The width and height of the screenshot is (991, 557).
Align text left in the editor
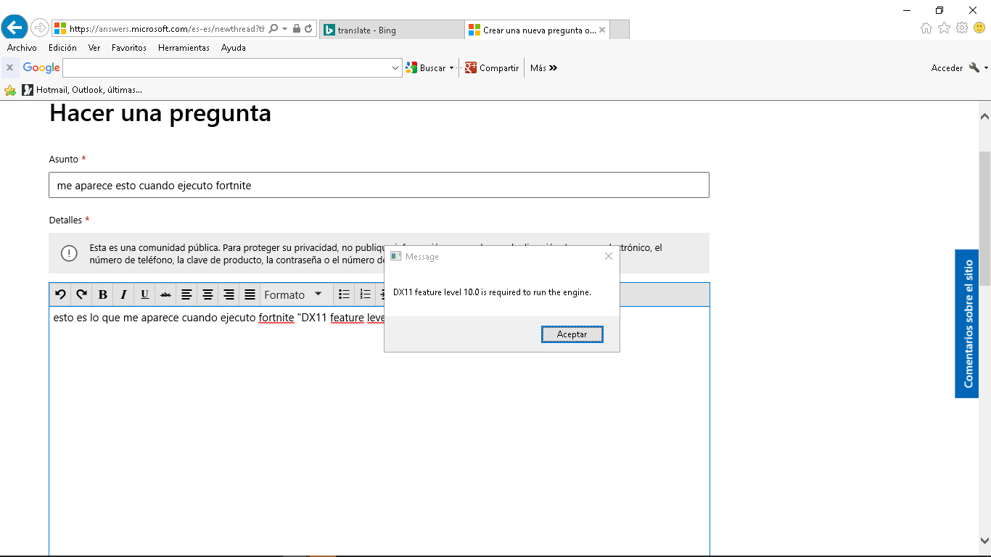(186, 294)
